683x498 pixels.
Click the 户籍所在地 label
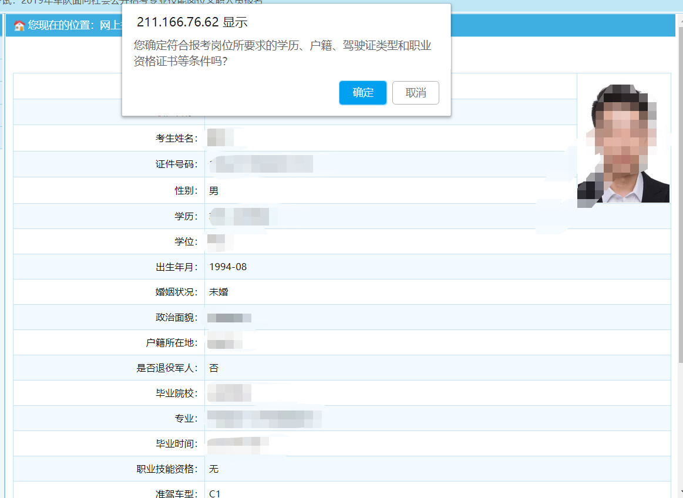171,343
